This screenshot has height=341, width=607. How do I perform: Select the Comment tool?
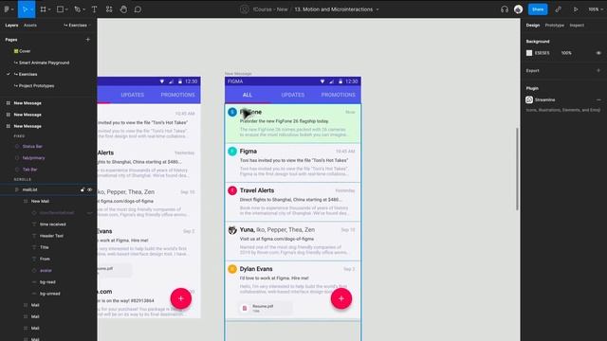[x=138, y=9]
